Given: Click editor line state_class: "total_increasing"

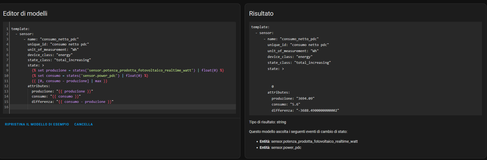Looking at the screenshot, I should (x=59, y=60).
